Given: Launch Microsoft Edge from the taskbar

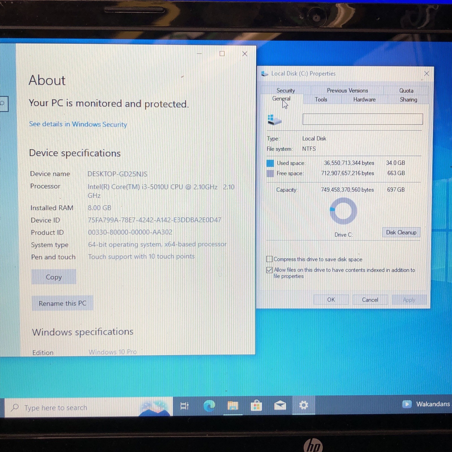Looking at the screenshot, I should [209, 406].
